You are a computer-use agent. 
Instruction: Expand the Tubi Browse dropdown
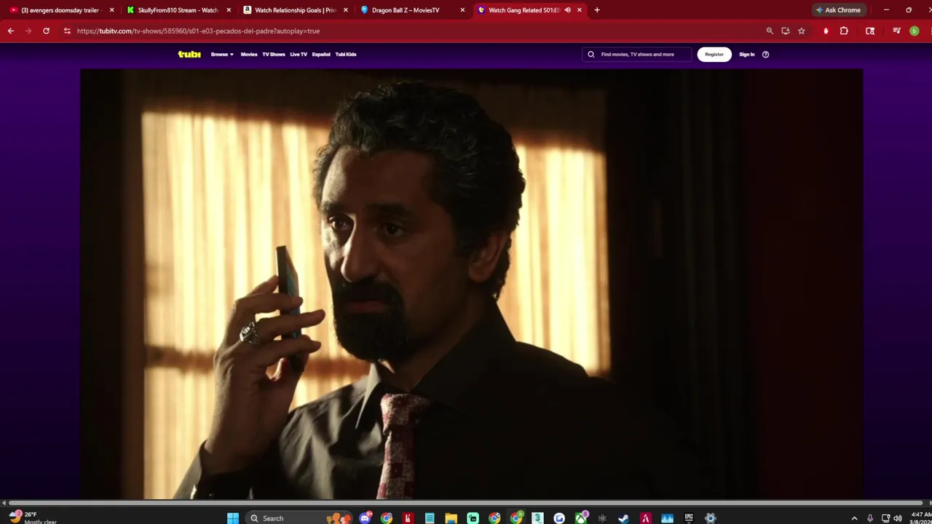(222, 54)
